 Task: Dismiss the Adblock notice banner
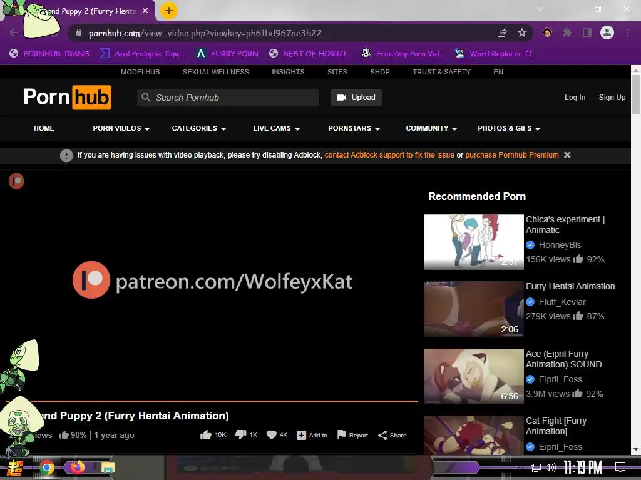coord(567,155)
